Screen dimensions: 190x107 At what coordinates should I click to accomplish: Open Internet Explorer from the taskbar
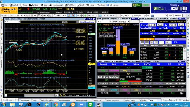click(47, 104)
